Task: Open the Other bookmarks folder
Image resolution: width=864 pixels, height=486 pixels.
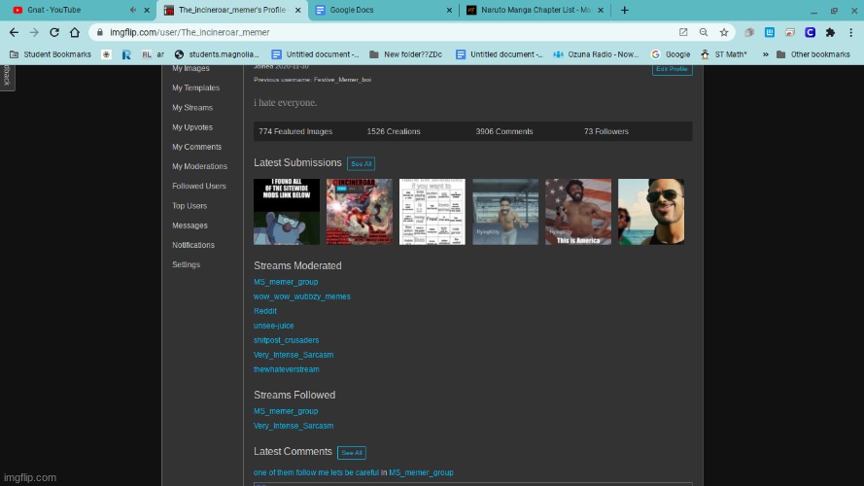Action: 814,54
